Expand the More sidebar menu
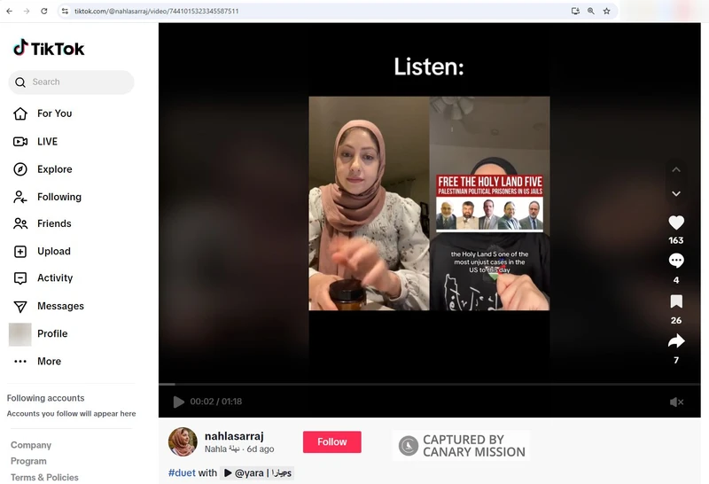Image resolution: width=709 pixels, height=484 pixels. pos(49,362)
